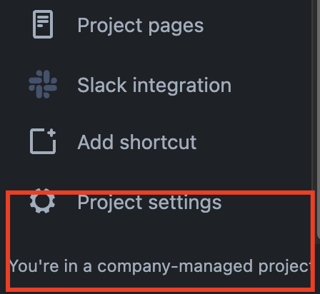Click "You're in a company-managed project" text

pos(160,266)
